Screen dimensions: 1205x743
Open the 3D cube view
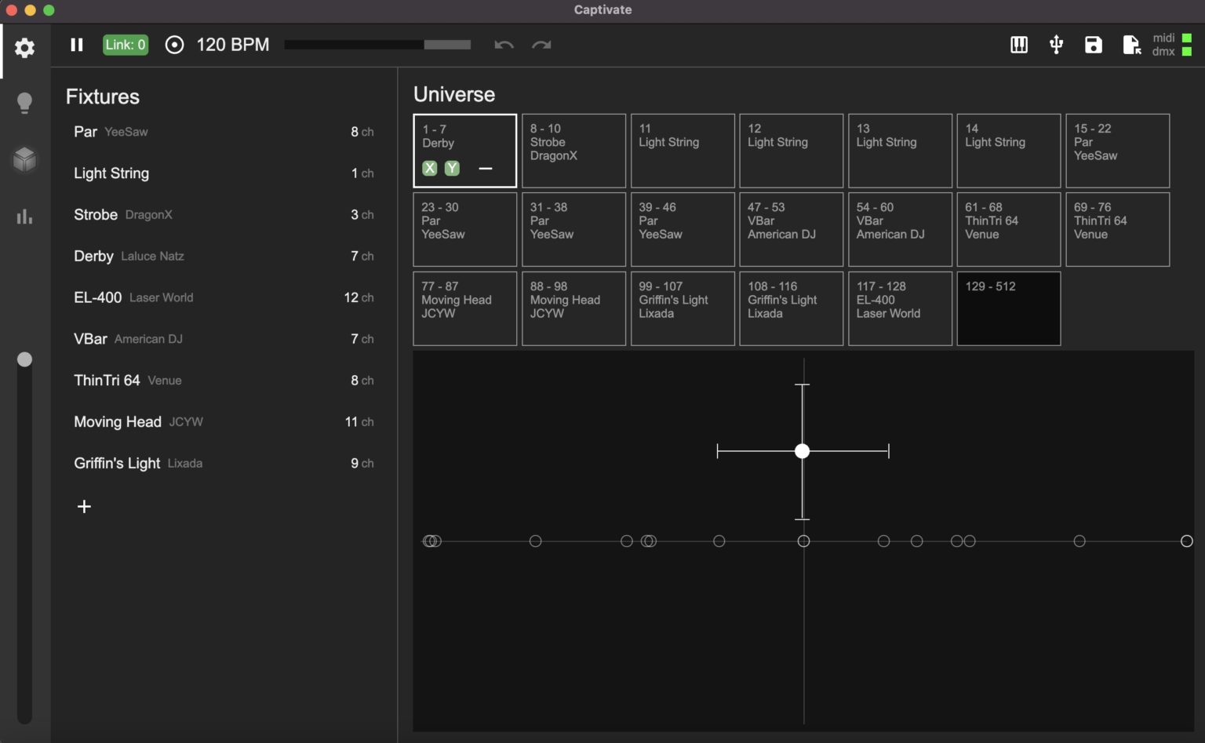point(24,159)
